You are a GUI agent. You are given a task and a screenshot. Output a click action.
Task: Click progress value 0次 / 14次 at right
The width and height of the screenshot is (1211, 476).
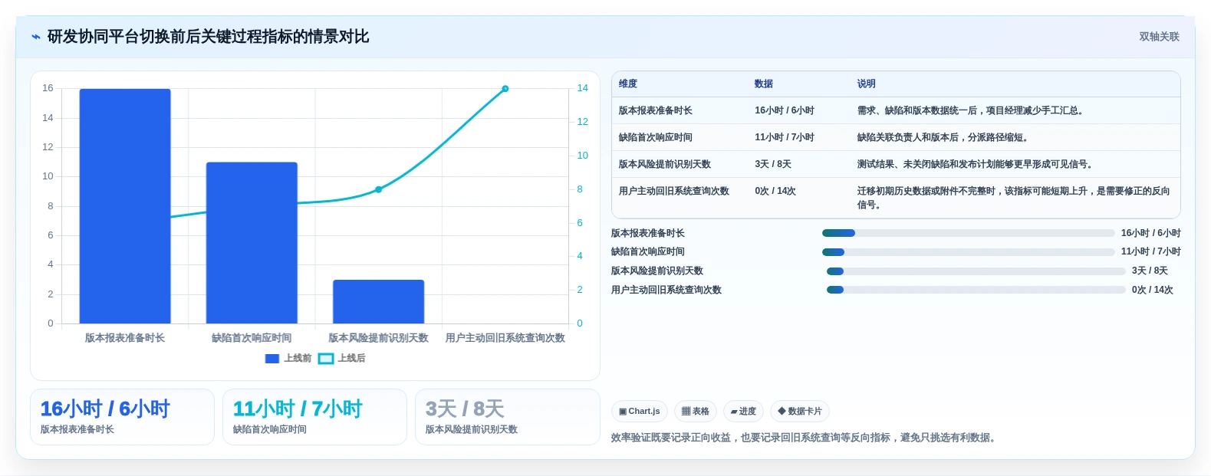(x=1153, y=291)
